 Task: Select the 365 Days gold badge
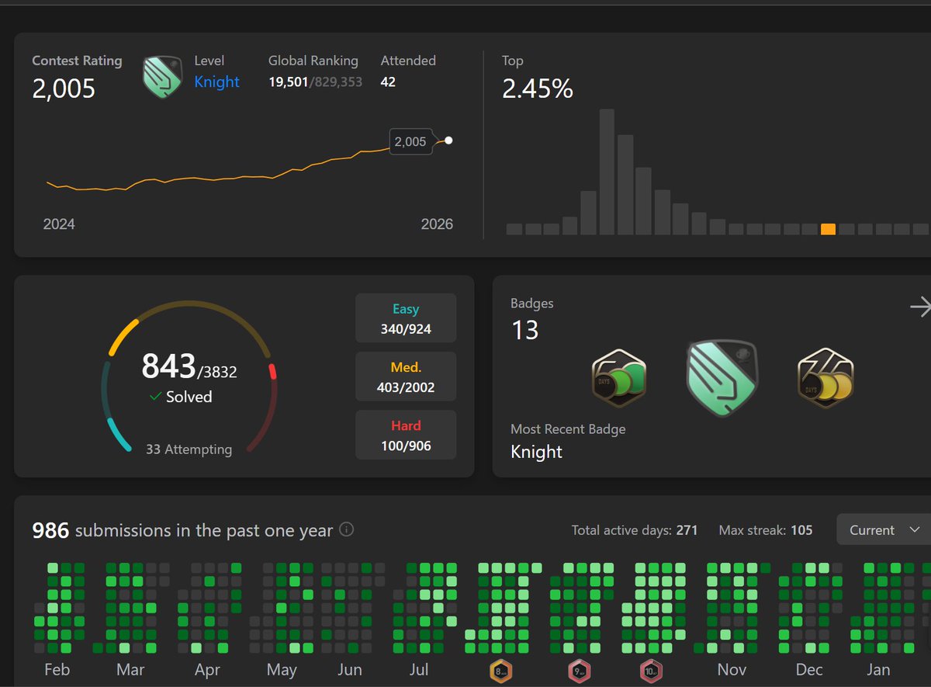825,378
